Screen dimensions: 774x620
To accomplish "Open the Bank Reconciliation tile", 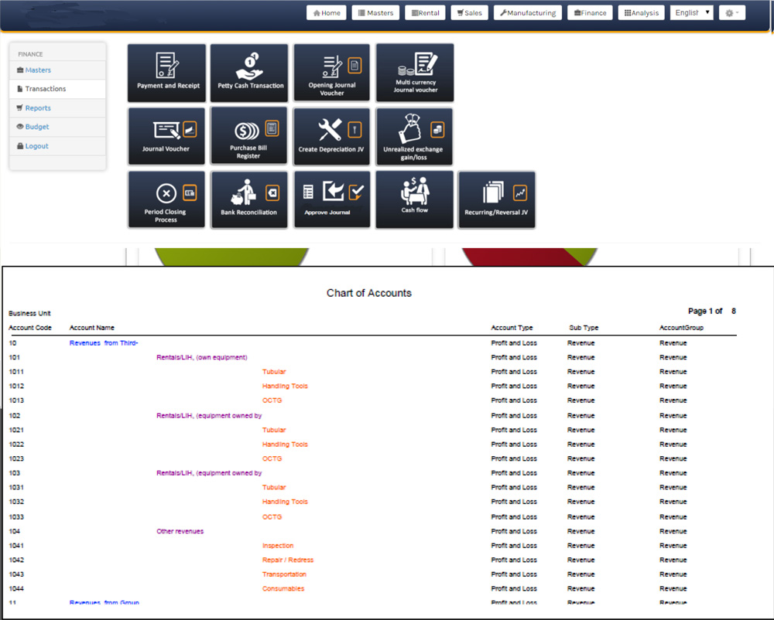I will click(x=249, y=199).
